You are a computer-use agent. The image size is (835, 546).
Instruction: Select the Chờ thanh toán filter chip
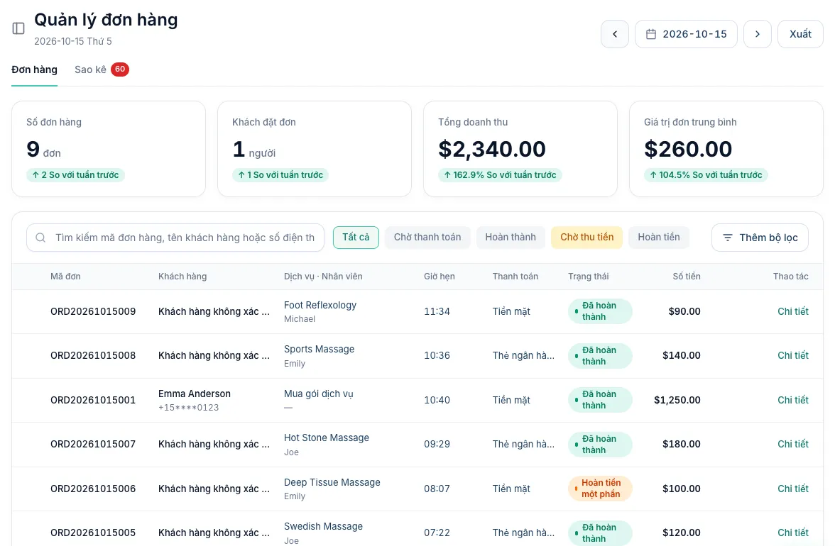427,237
